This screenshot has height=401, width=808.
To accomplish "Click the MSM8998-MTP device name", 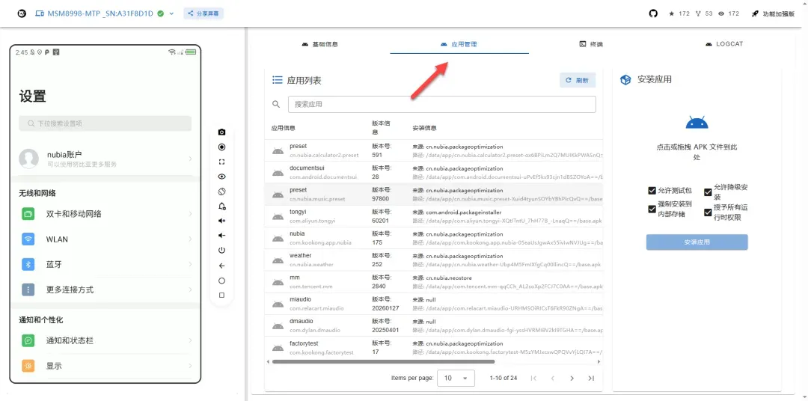I will point(100,14).
